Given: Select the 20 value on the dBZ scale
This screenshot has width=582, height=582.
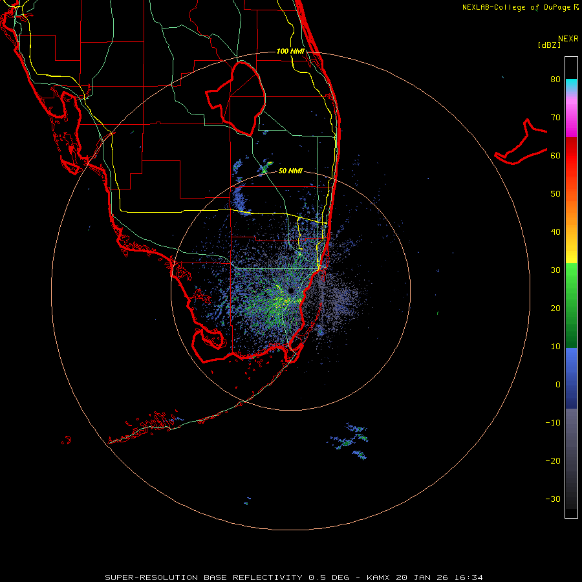Looking at the screenshot, I should (555, 308).
